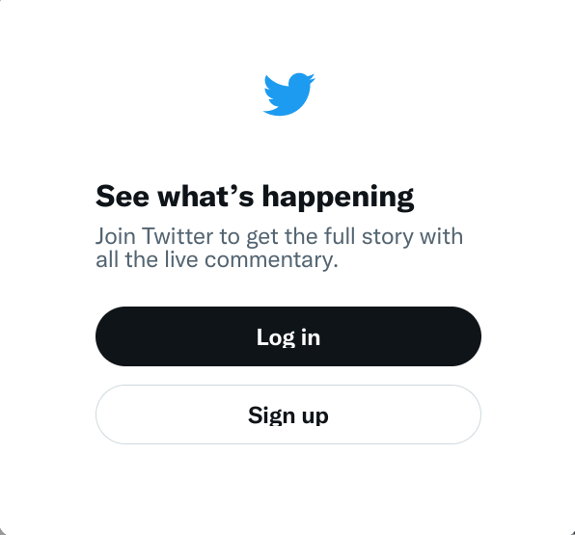Click the white Sign up button

[288, 415]
